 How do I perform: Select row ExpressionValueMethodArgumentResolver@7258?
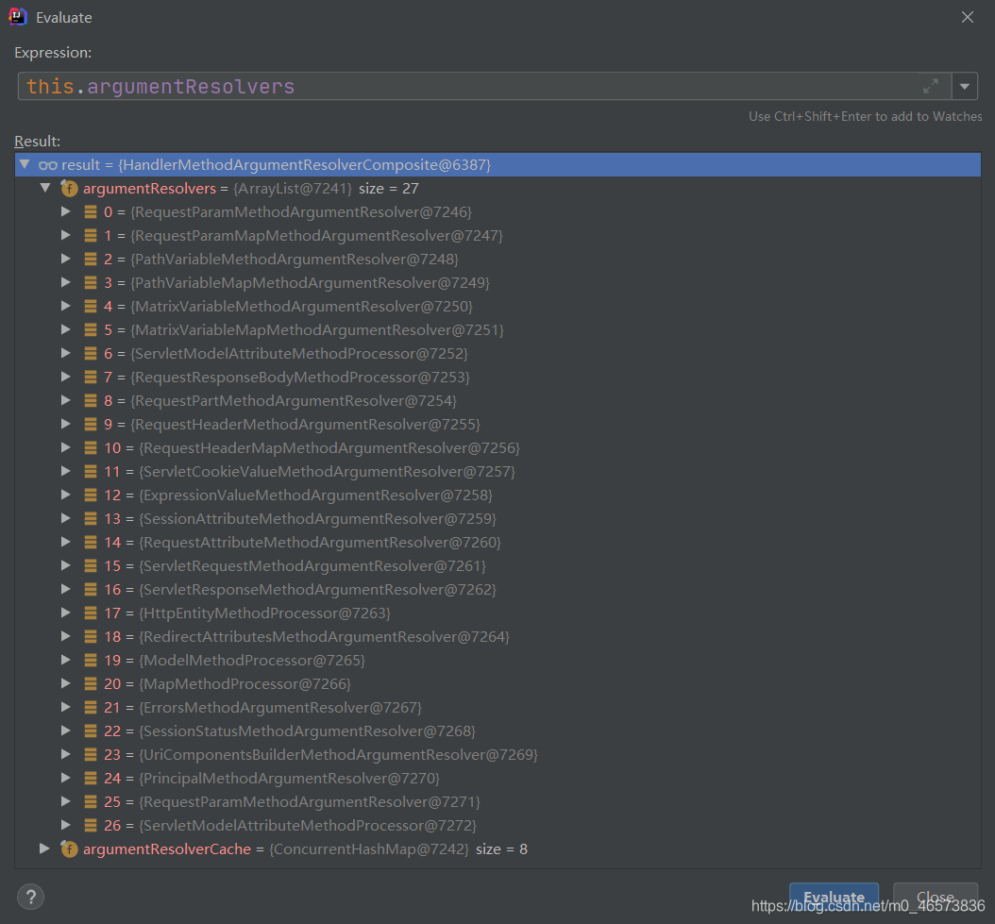point(497,495)
